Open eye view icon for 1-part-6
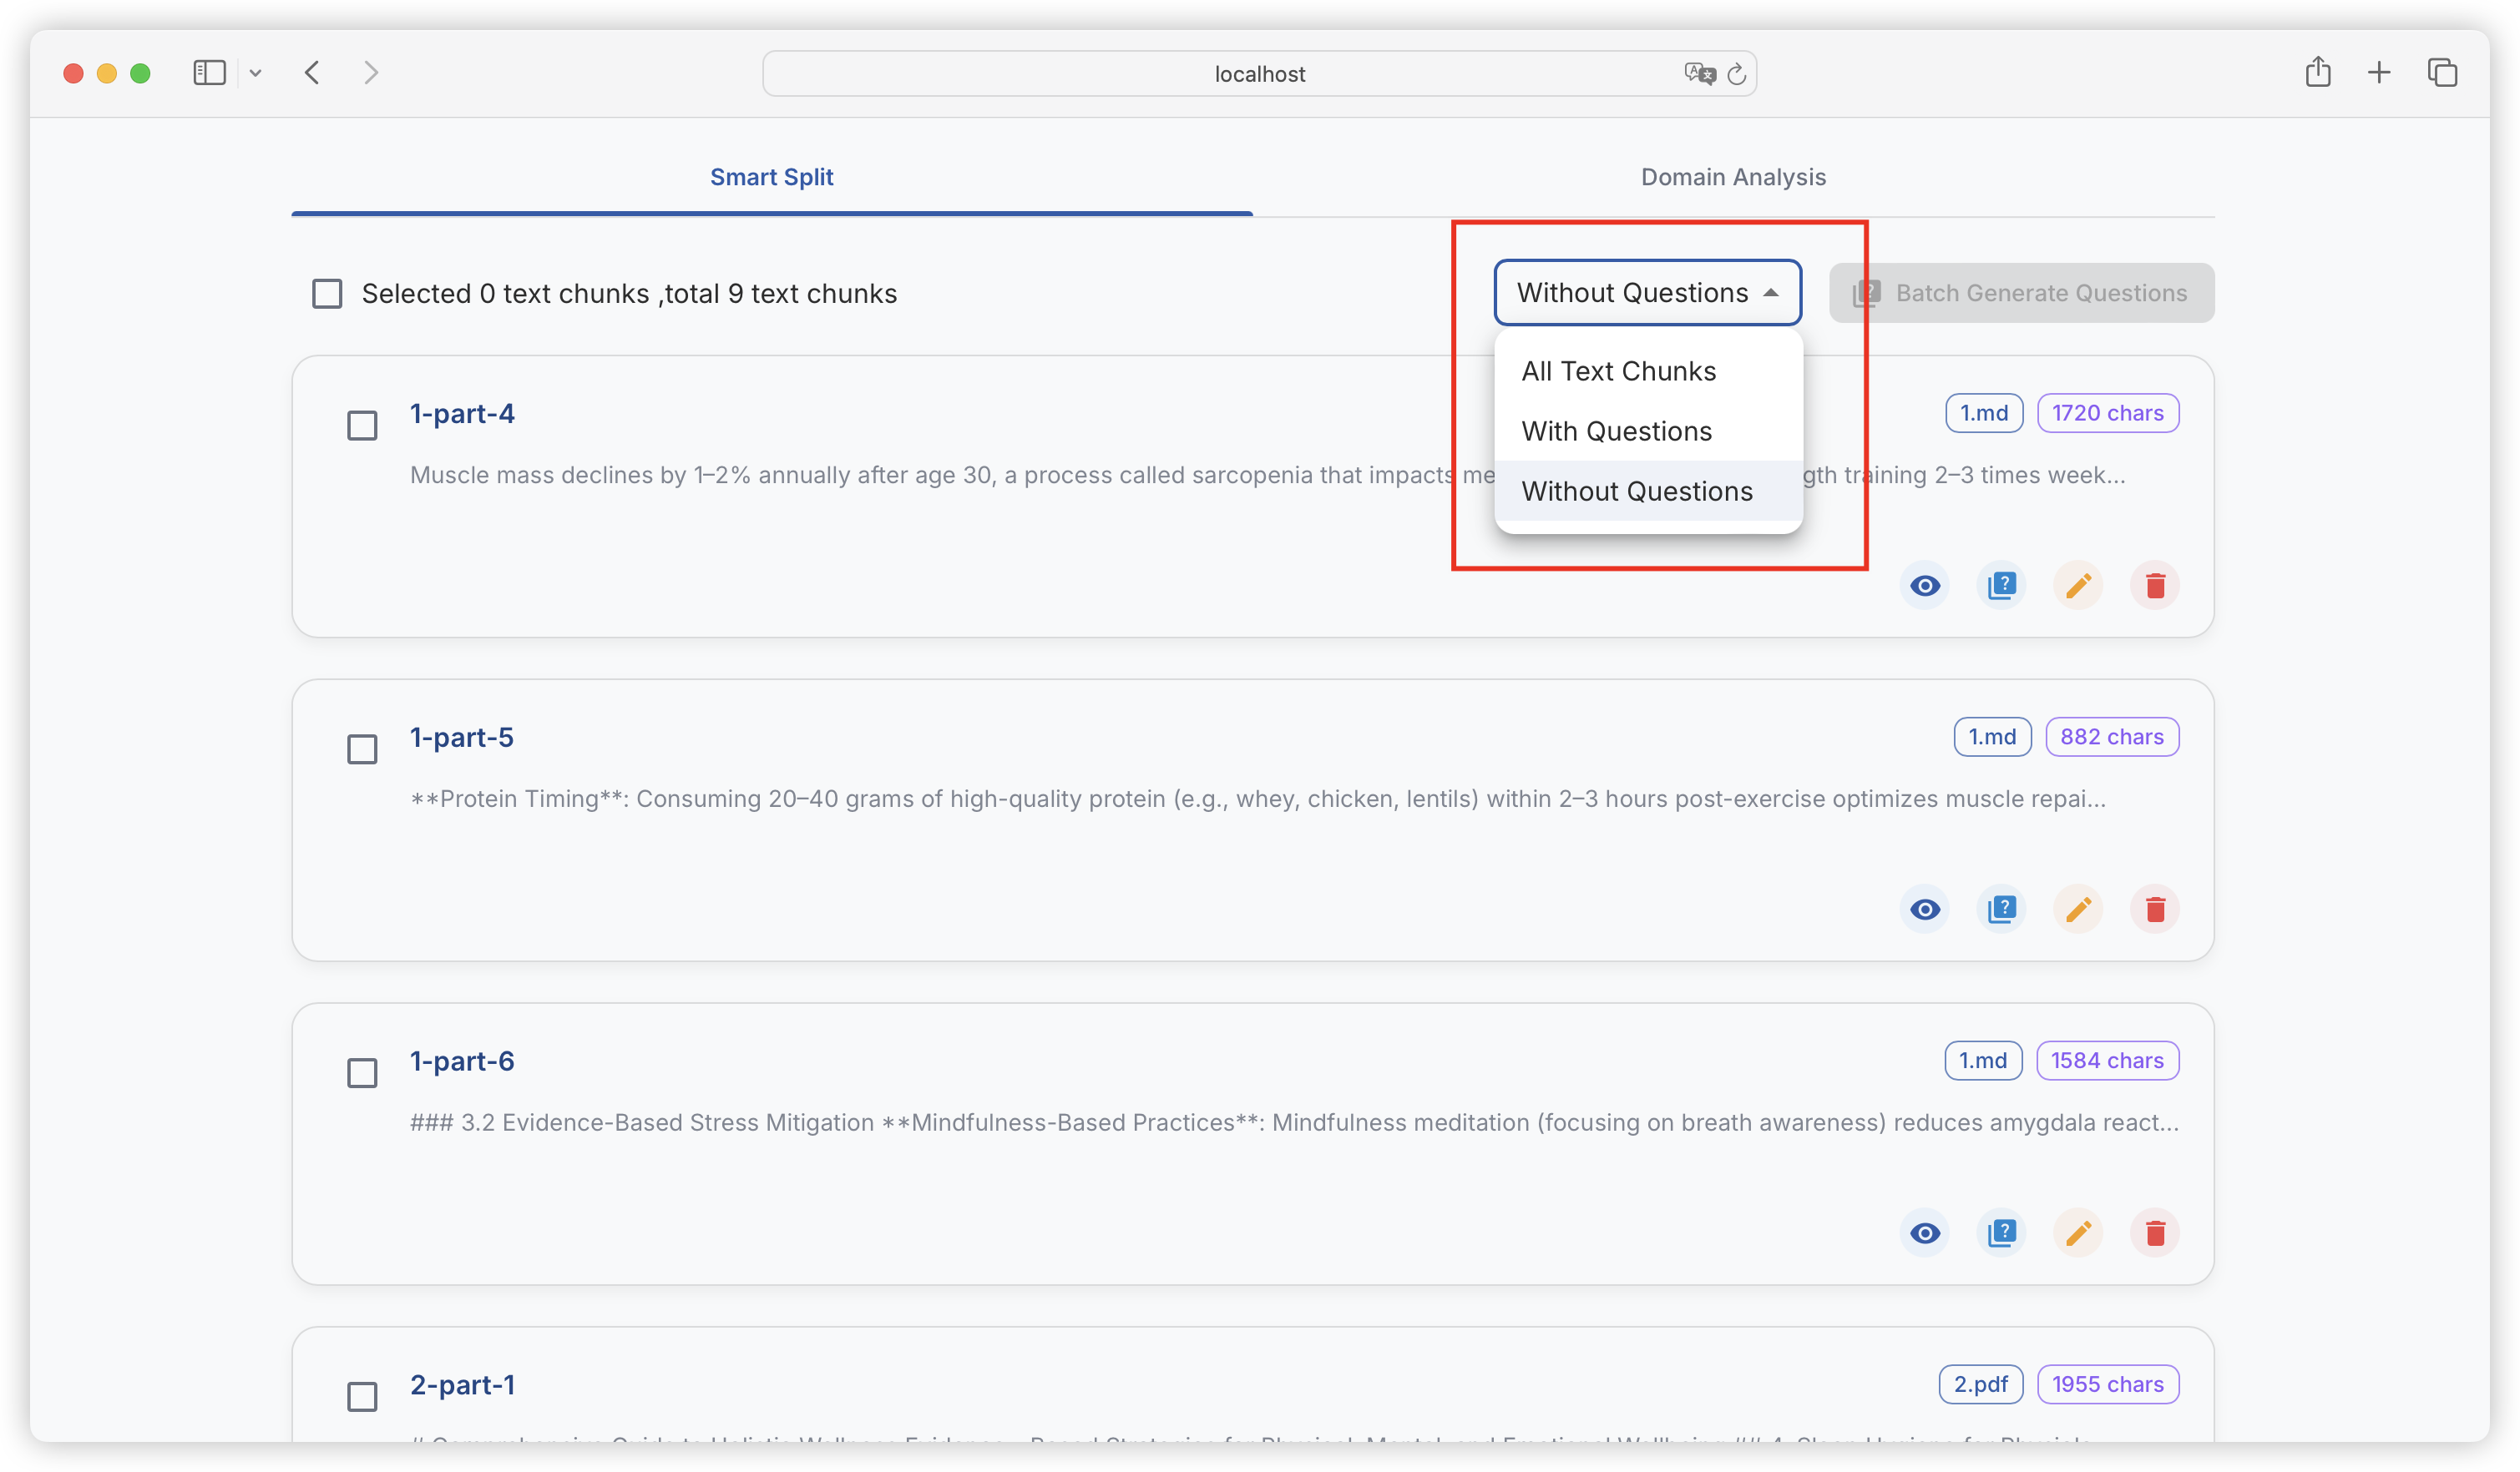 (1924, 1233)
